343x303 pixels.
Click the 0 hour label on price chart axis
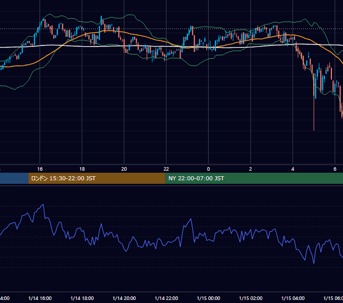point(208,169)
